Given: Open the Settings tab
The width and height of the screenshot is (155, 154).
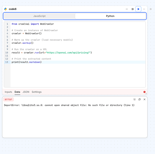Looking at the screenshot, I should [37, 92].
